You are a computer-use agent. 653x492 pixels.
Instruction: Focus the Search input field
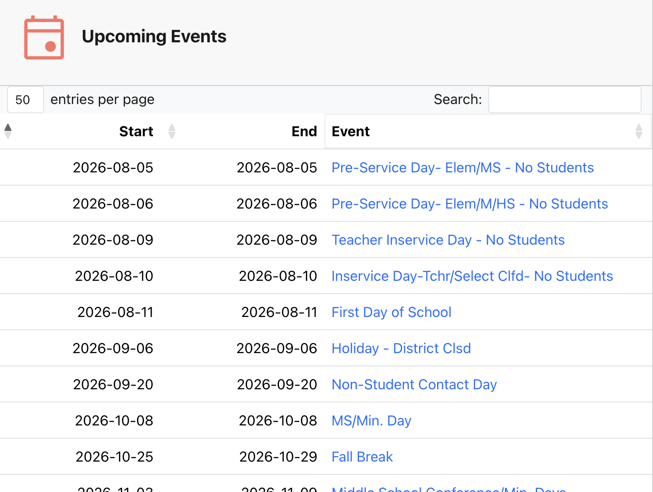click(x=564, y=100)
